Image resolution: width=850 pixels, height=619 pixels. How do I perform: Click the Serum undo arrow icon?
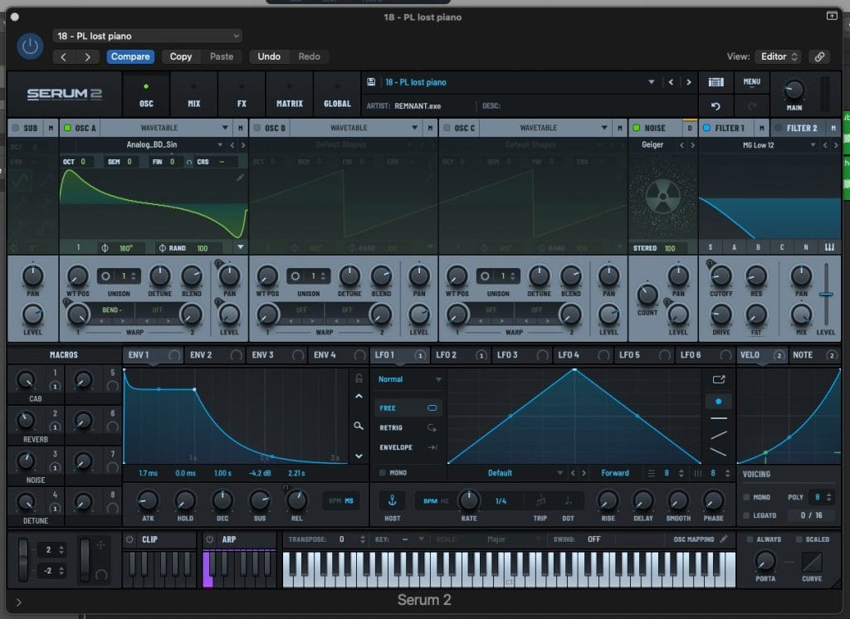coord(716,106)
